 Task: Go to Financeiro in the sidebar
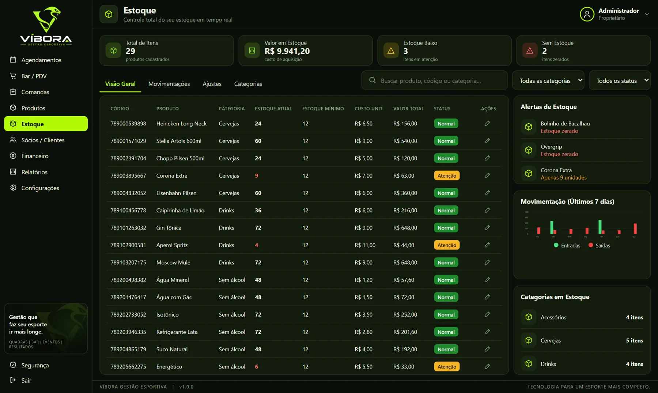[x=46, y=156]
